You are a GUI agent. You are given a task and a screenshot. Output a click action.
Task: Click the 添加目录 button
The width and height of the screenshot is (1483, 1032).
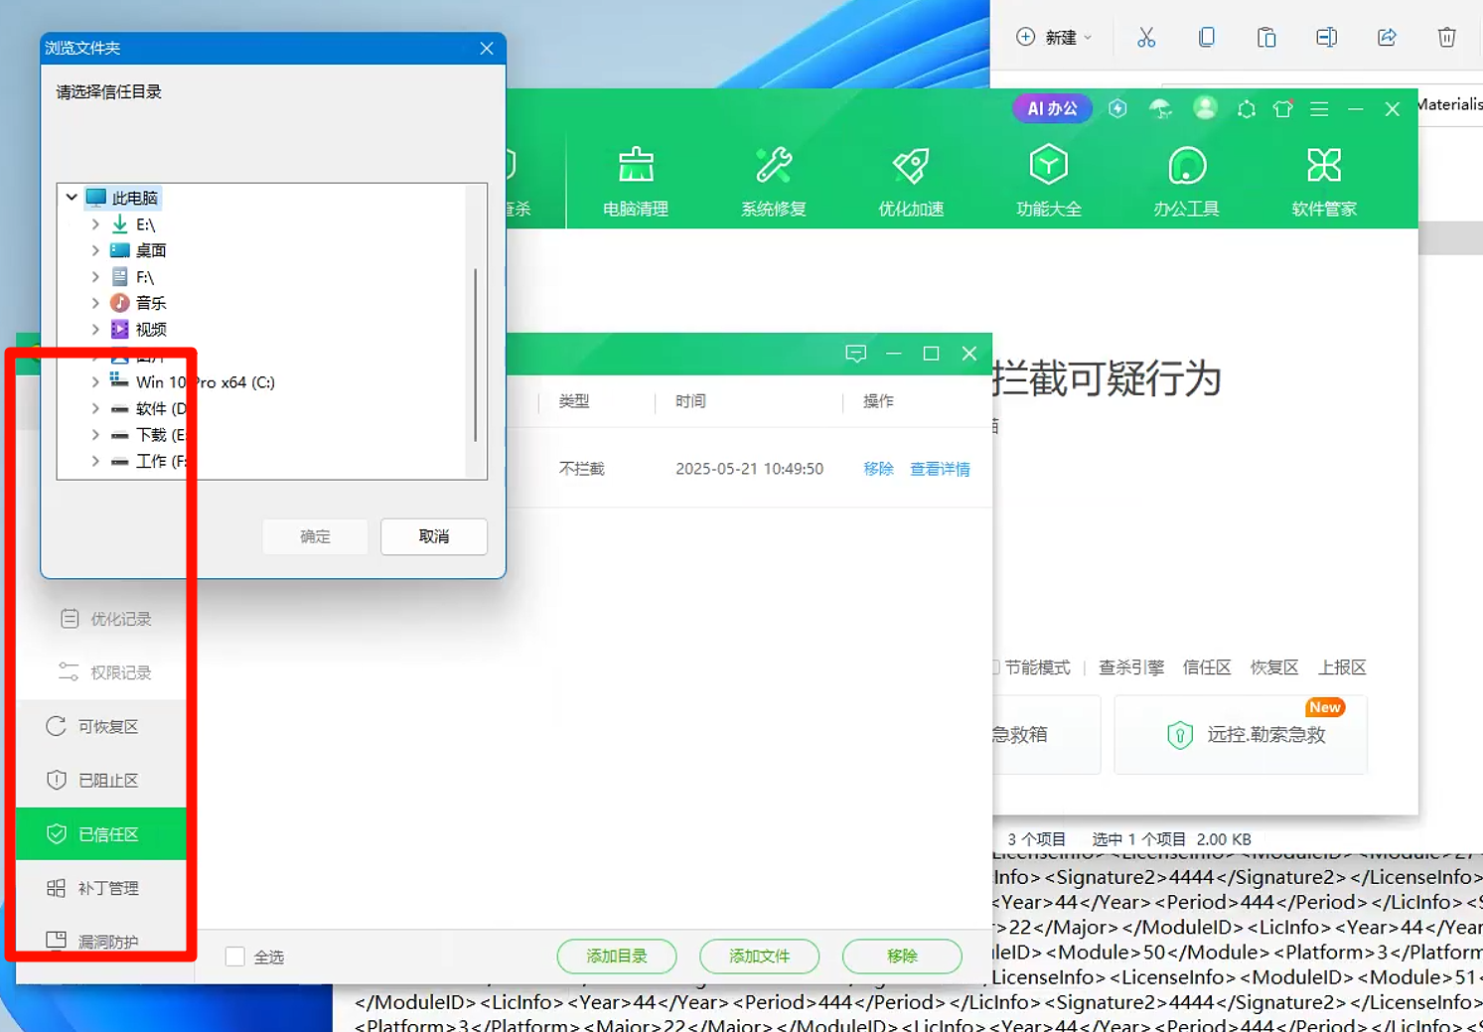tap(617, 957)
